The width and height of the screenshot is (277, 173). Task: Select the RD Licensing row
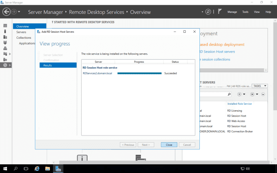233,111
